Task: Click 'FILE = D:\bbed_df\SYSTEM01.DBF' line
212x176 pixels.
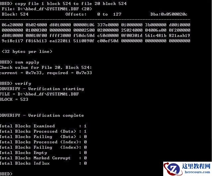Action: [39, 94]
